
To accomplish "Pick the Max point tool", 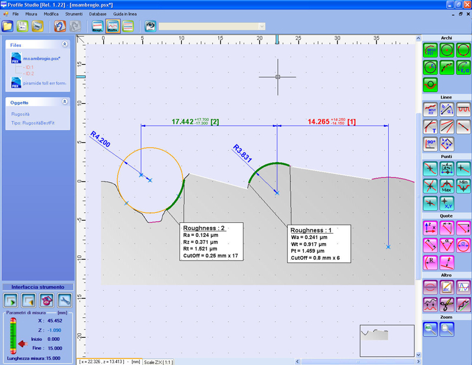I will point(447,186).
